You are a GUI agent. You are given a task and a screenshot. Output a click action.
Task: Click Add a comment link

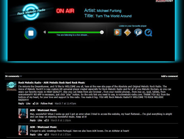tap(169, 76)
